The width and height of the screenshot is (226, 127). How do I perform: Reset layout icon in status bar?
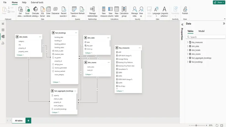(x=217, y=125)
